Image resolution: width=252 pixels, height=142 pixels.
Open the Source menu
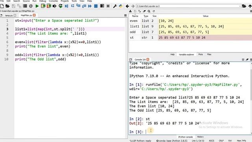click(26, 1)
